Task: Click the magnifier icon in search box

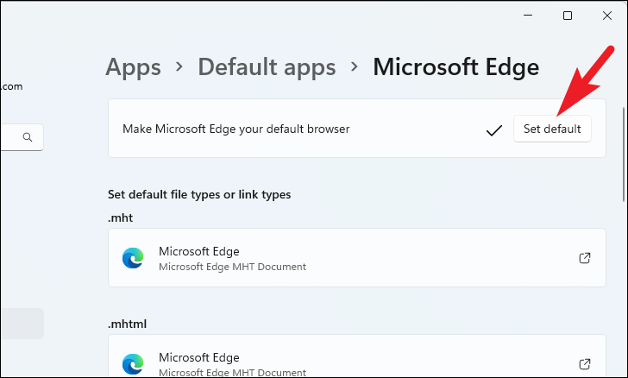Action: (28, 137)
